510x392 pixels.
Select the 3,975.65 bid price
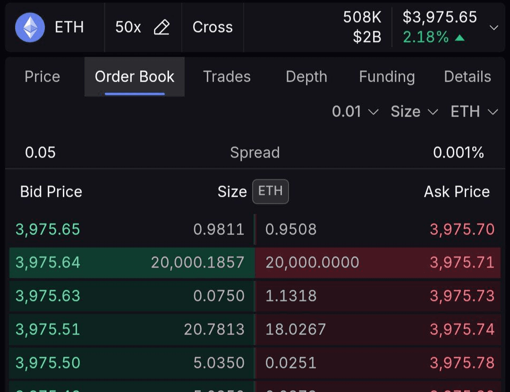(48, 230)
